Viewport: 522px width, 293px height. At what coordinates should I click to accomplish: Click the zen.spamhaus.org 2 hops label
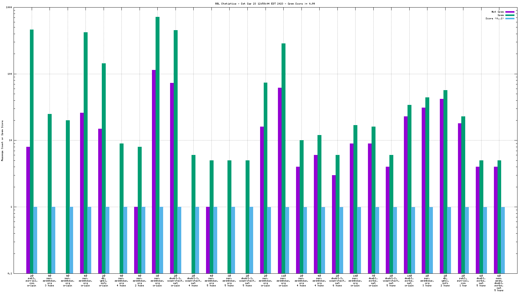(139, 280)
